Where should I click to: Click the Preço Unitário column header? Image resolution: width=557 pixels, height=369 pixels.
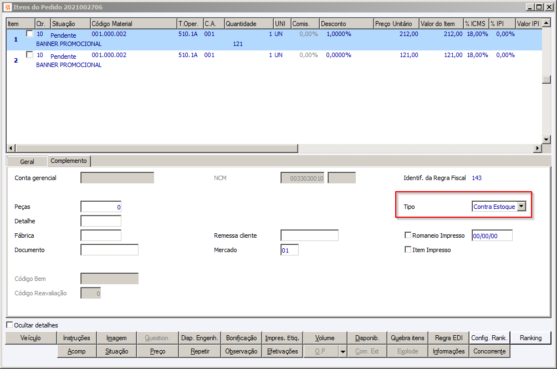click(396, 23)
